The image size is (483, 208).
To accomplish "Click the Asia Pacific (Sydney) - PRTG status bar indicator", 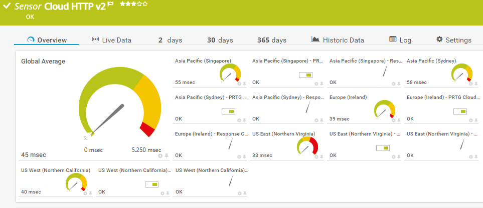I will [x=229, y=111].
